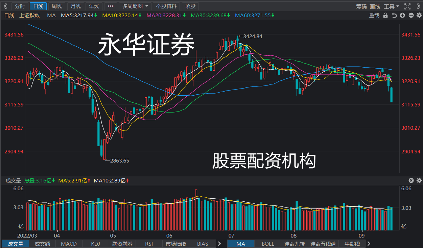Select the 年线 yearly period
The width and height of the screenshot is (423, 248).
[94, 6]
